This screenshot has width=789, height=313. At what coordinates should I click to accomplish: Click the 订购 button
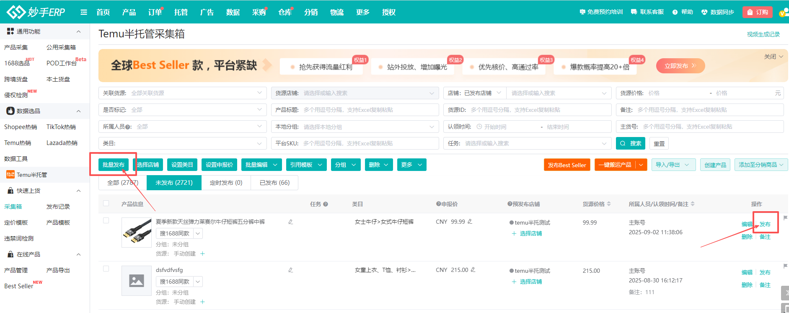pos(757,12)
